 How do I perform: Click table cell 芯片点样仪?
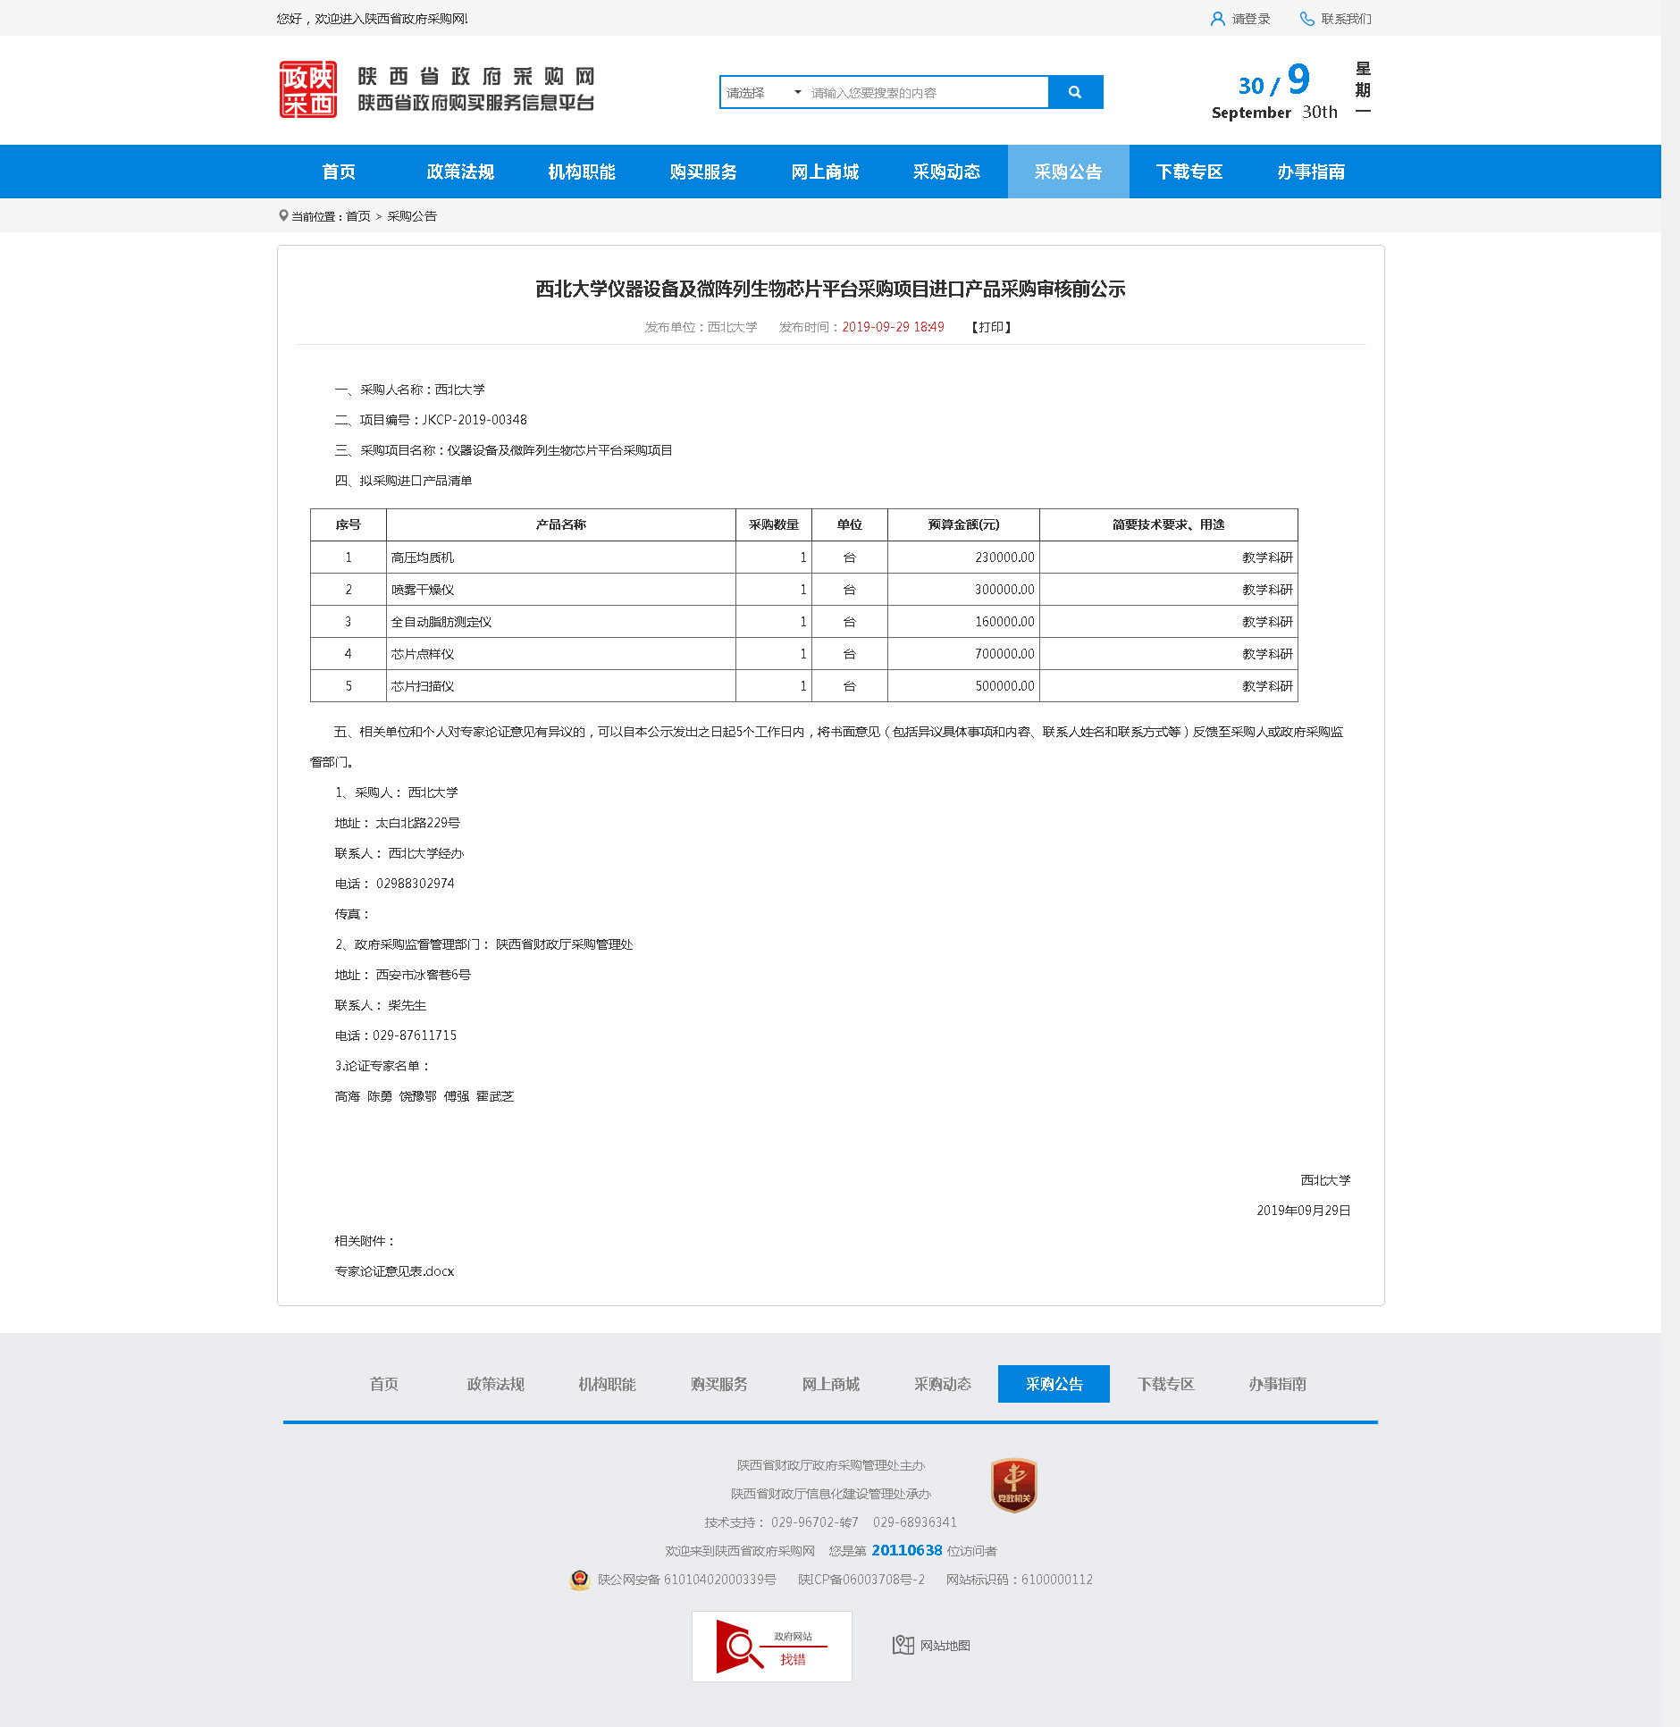(x=561, y=654)
